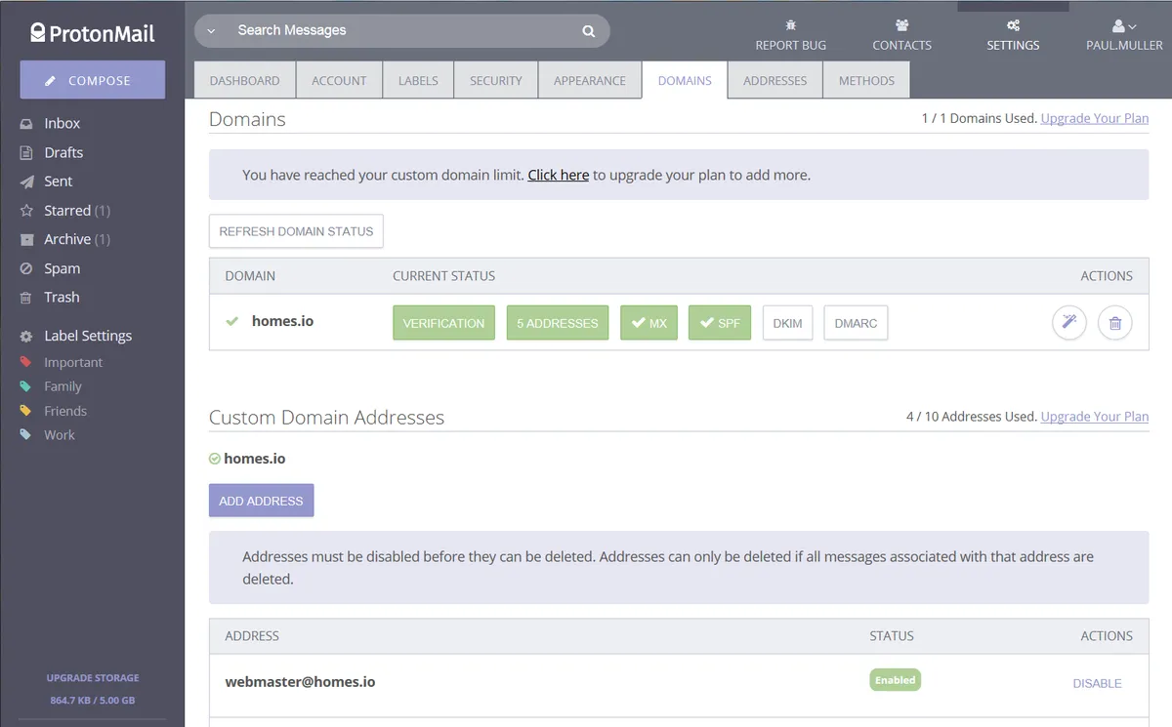Expand the search options dropdown arrow

coord(211,31)
